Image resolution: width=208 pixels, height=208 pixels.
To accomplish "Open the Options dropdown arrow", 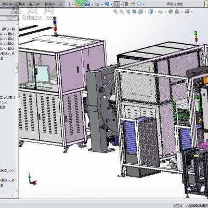I will pos(144,4).
